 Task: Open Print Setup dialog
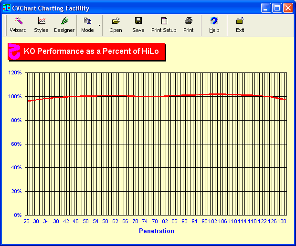(164, 25)
